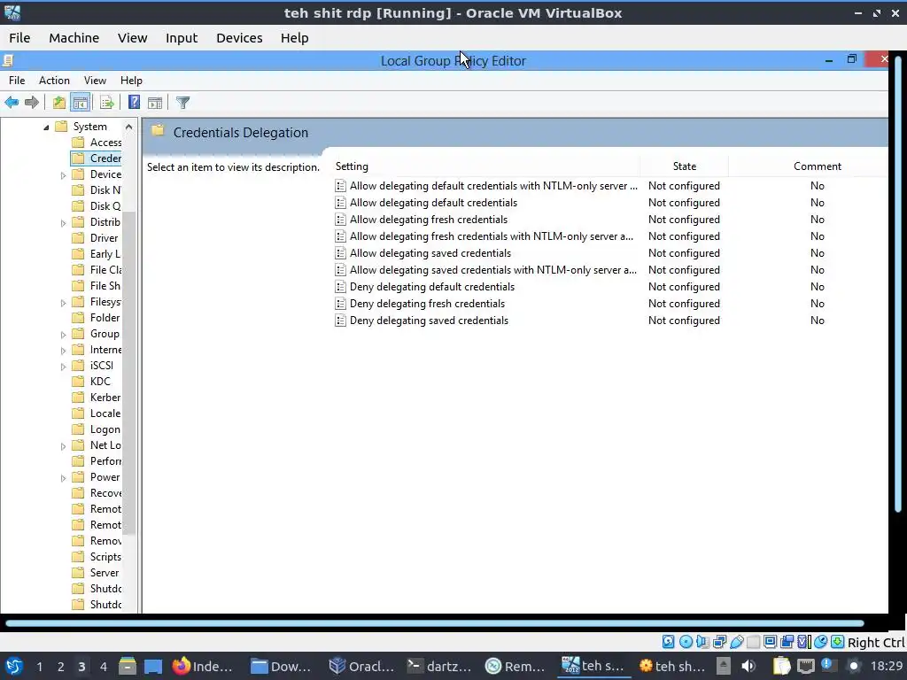
Task: Click the VirtualBox audio status icon
Action: coord(702,641)
